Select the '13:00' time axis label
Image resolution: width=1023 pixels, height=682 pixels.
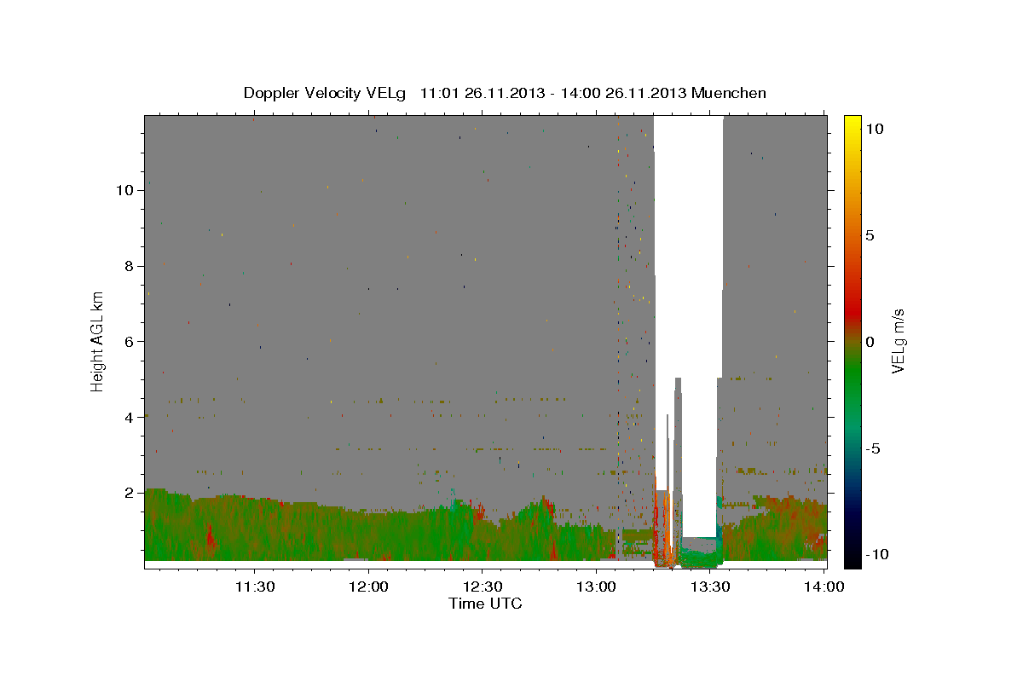pos(597,586)
